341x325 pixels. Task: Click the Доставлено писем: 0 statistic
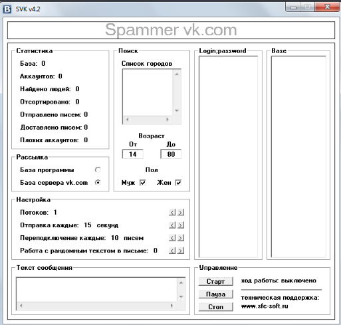pyautogui.click(x=54, y=128)
